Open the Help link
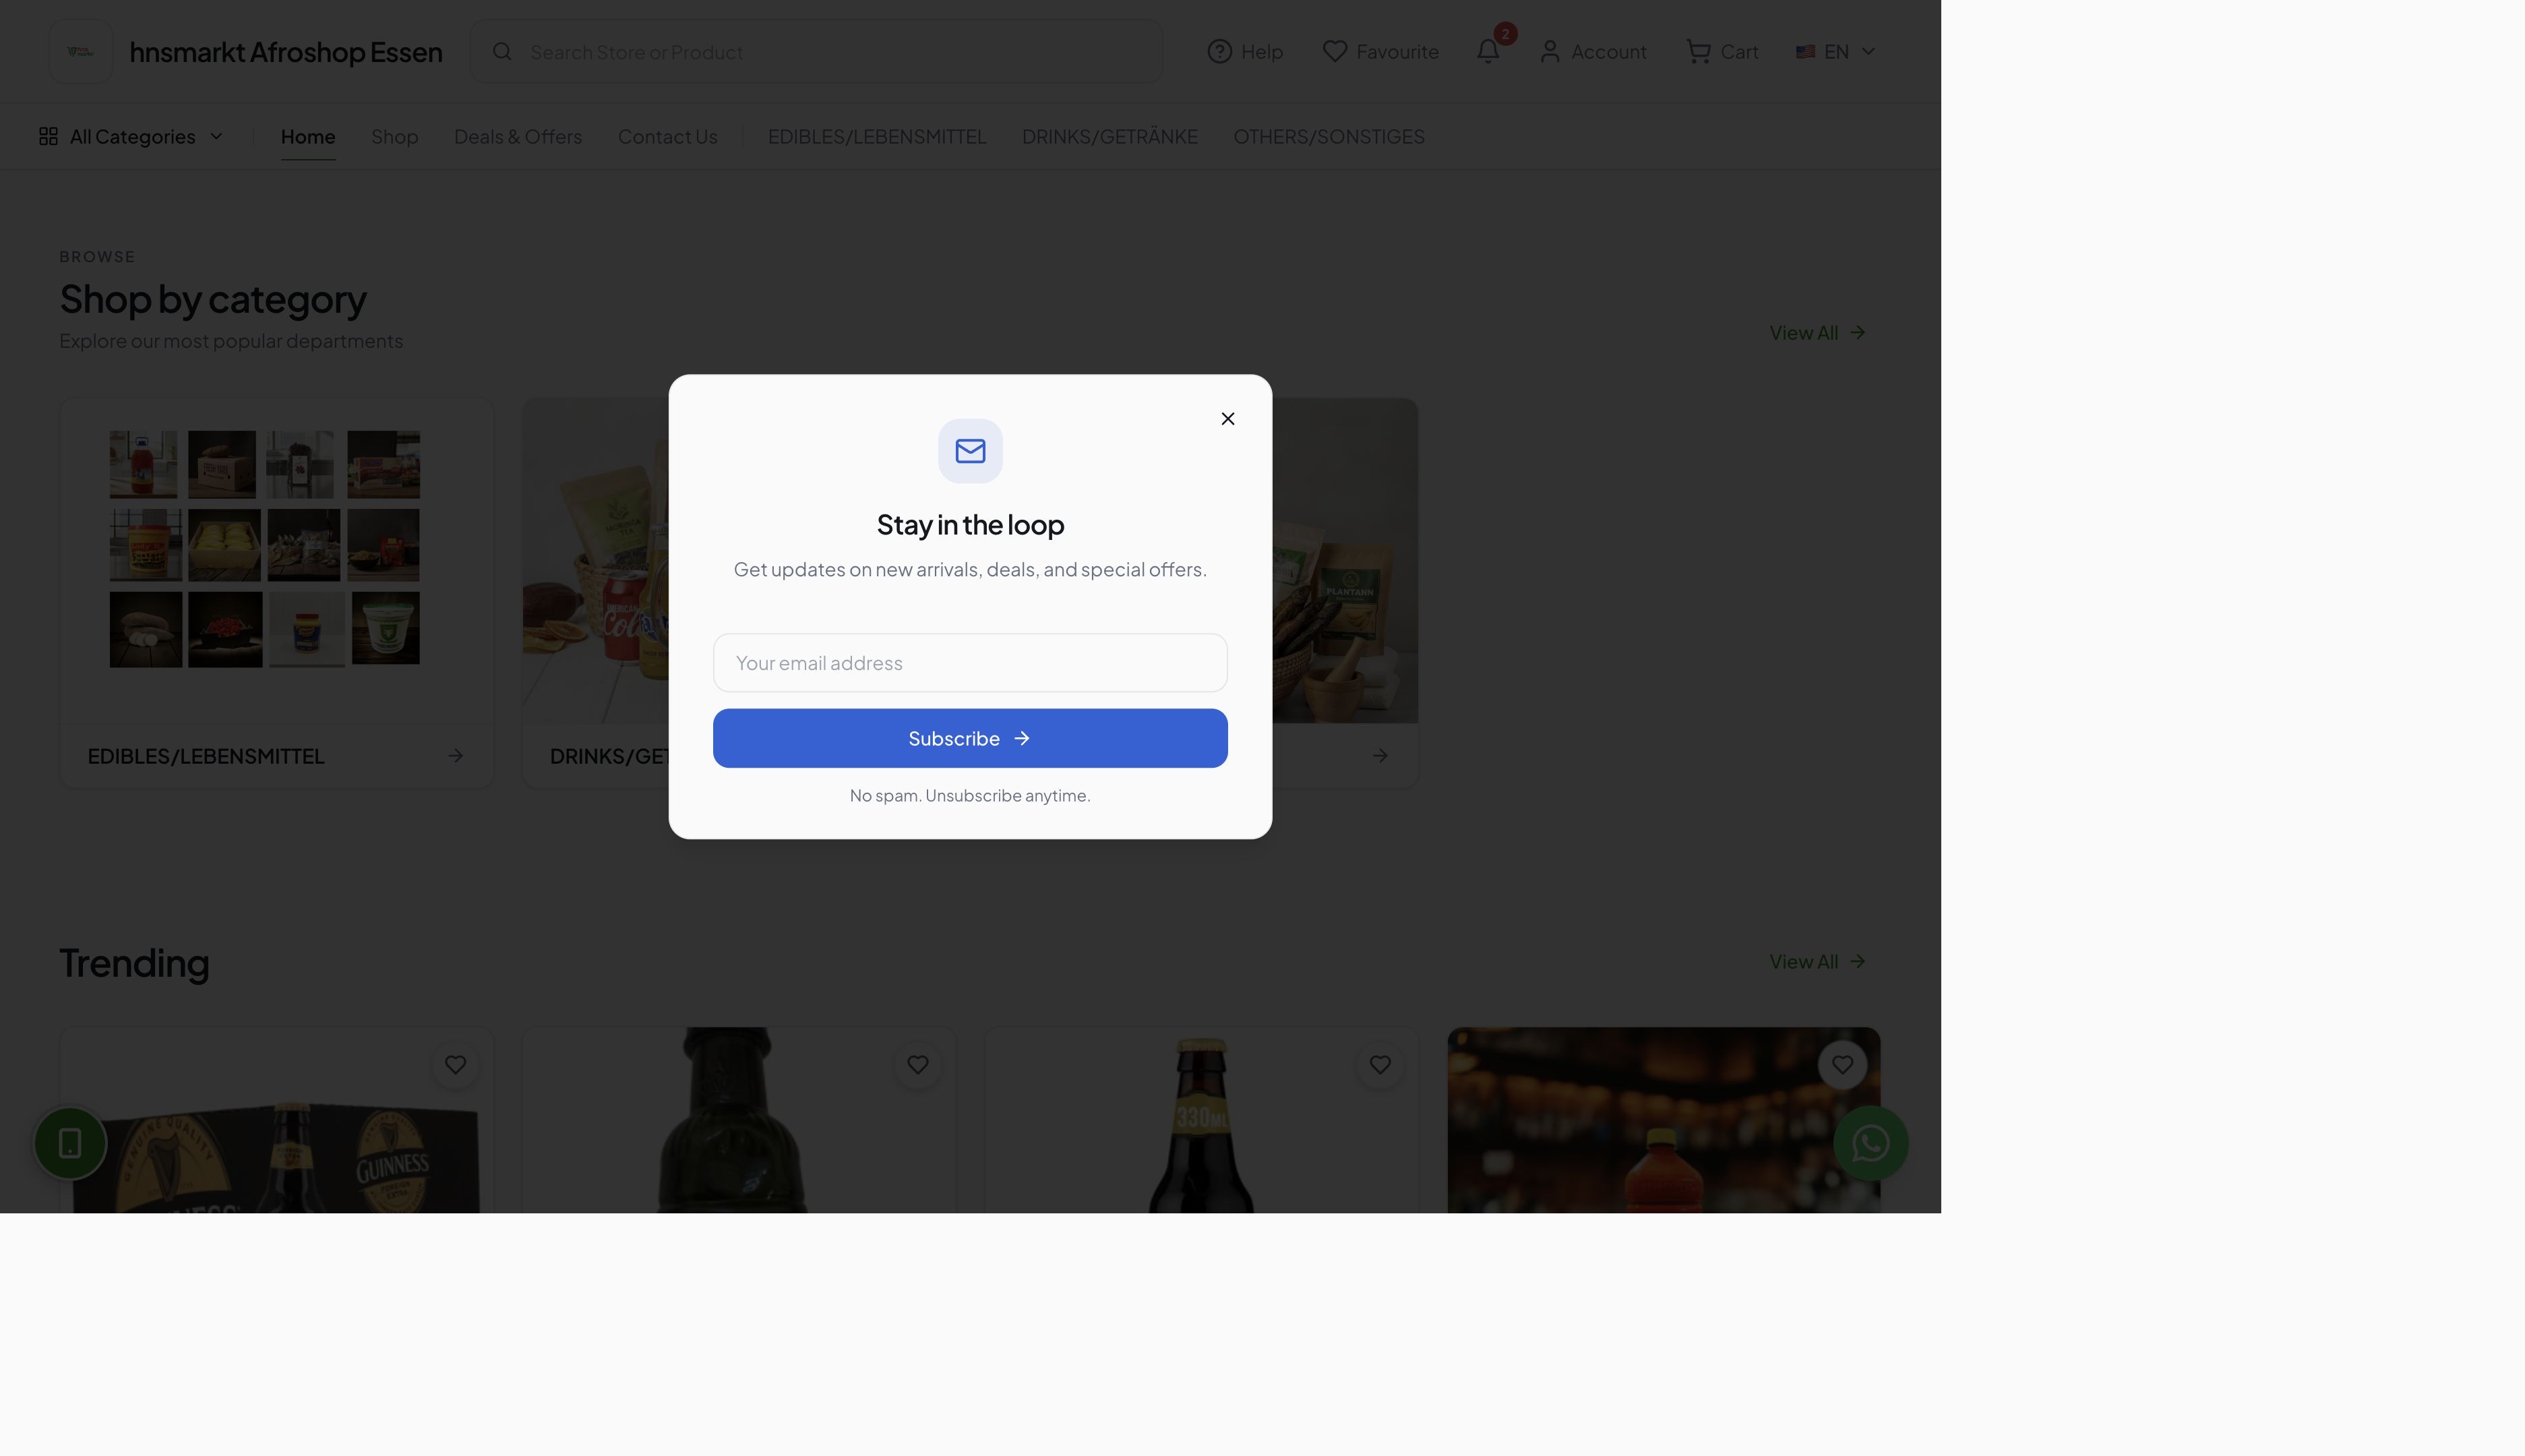 1245,52
